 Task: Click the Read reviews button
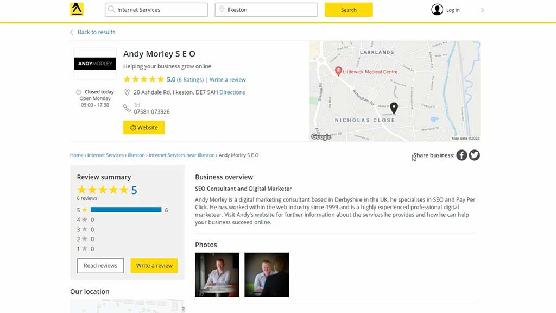(x=100, y=266)
